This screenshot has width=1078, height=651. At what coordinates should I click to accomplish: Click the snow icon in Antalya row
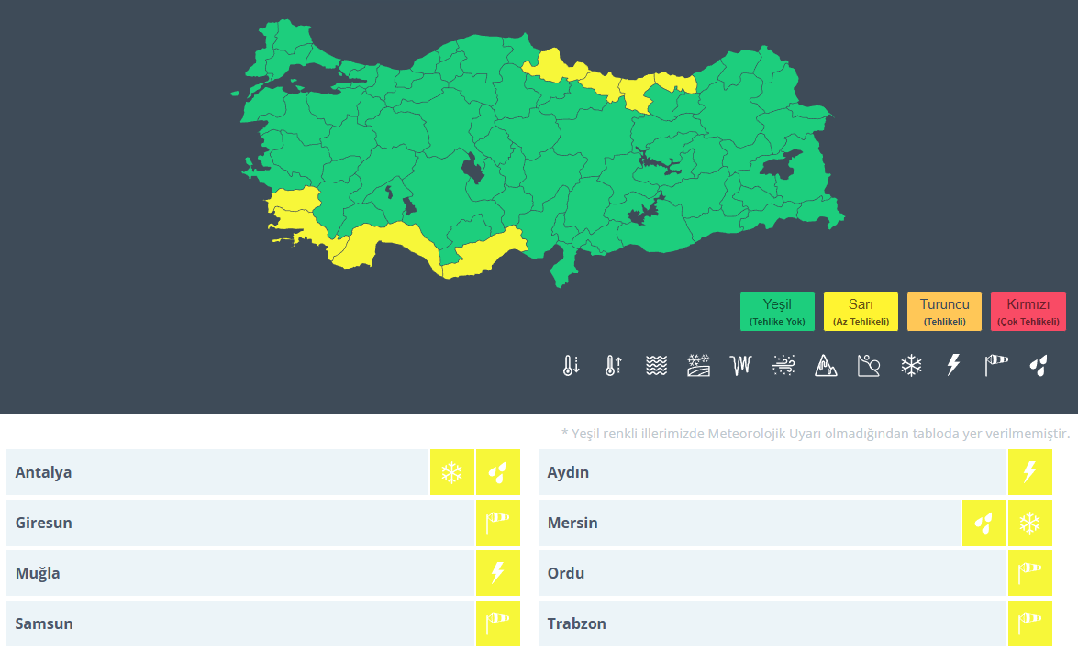(x=451, y=473)
